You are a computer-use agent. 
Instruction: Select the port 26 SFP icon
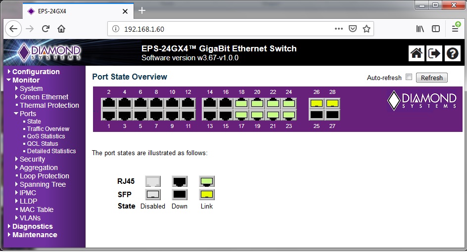pyautogui.click(x=317, y=103)
